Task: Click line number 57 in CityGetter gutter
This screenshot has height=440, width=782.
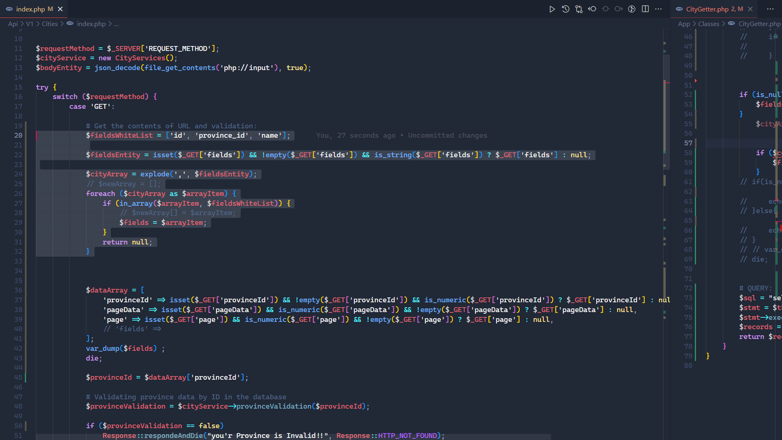Action: click(688, 143)
